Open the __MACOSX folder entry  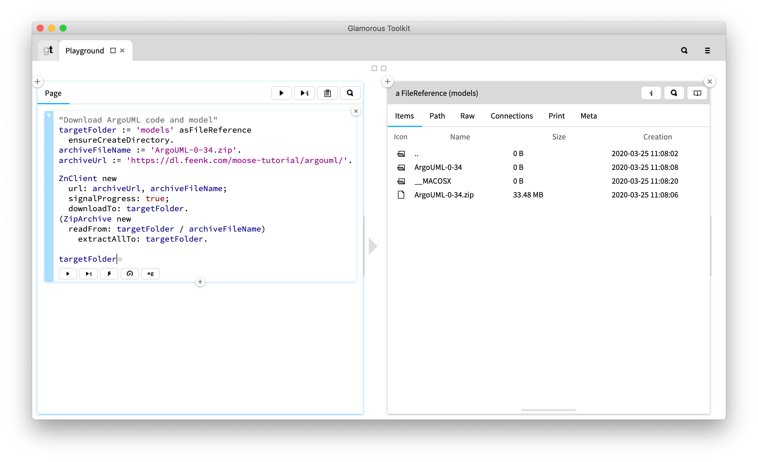coord(433,181)
